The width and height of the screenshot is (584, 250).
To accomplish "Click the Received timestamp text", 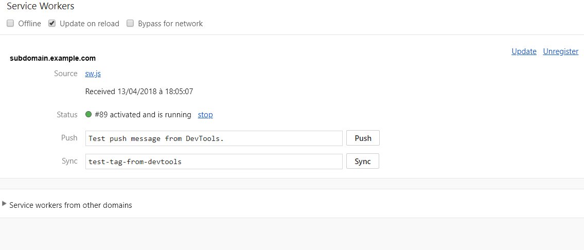I will point(139,92).
